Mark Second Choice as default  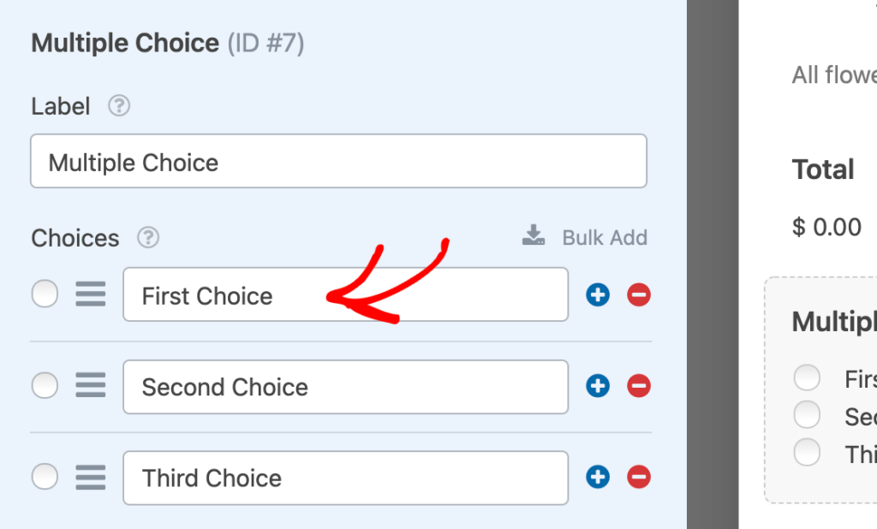(45, 385)
